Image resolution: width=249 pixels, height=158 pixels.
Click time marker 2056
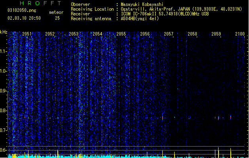point(145,34)
